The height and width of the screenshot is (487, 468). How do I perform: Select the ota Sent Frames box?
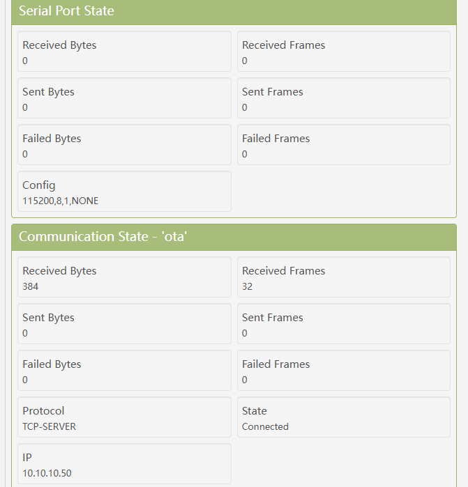pyautogui.click(x=344, y=324)
